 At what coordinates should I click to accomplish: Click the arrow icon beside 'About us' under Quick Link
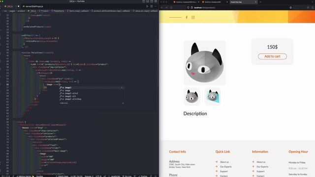(217, 162)
